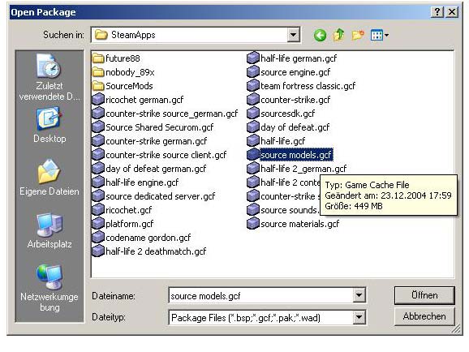This screenshot has width=469, height=352.
Task: Go up one folder level
Action: click(x=338, y=35)
